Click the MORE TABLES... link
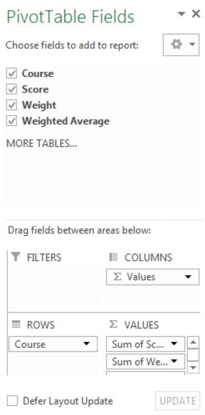This screenshot has width=205, height=415. click(x=42, y=143)
